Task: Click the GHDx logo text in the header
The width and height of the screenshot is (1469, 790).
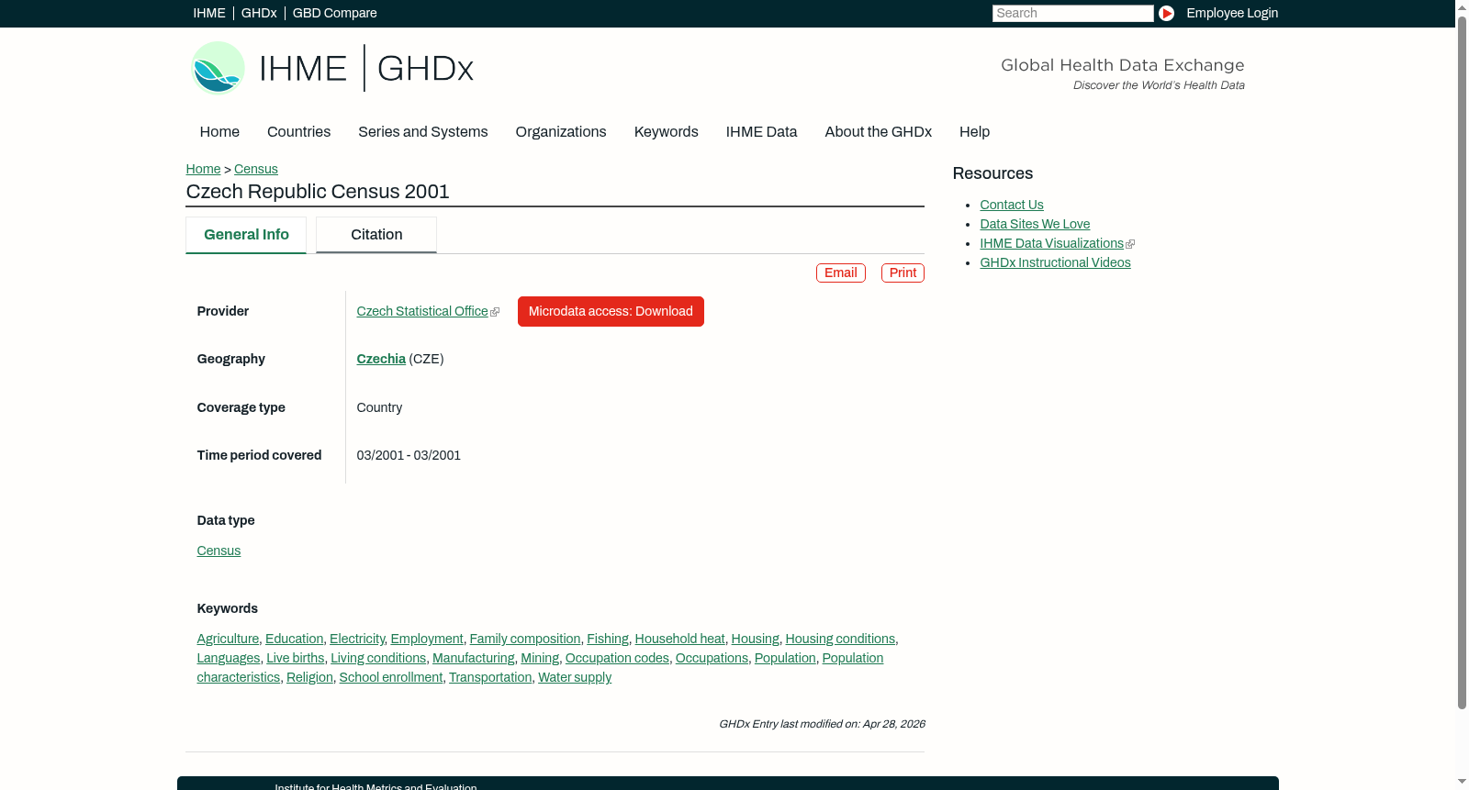Action: click(x=425, y=69)
